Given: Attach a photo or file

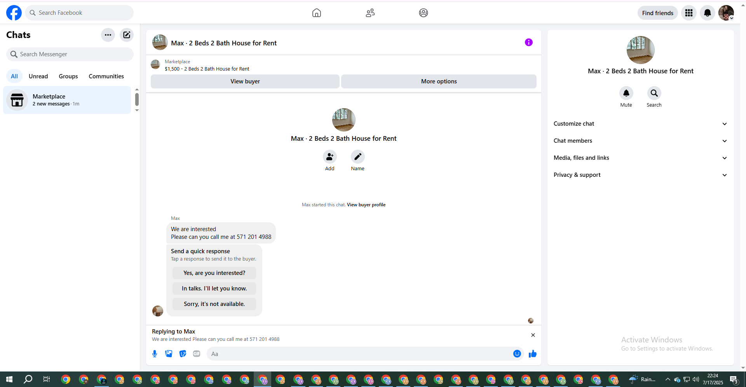Looking at the screenshot, I should tap(169, 354).
